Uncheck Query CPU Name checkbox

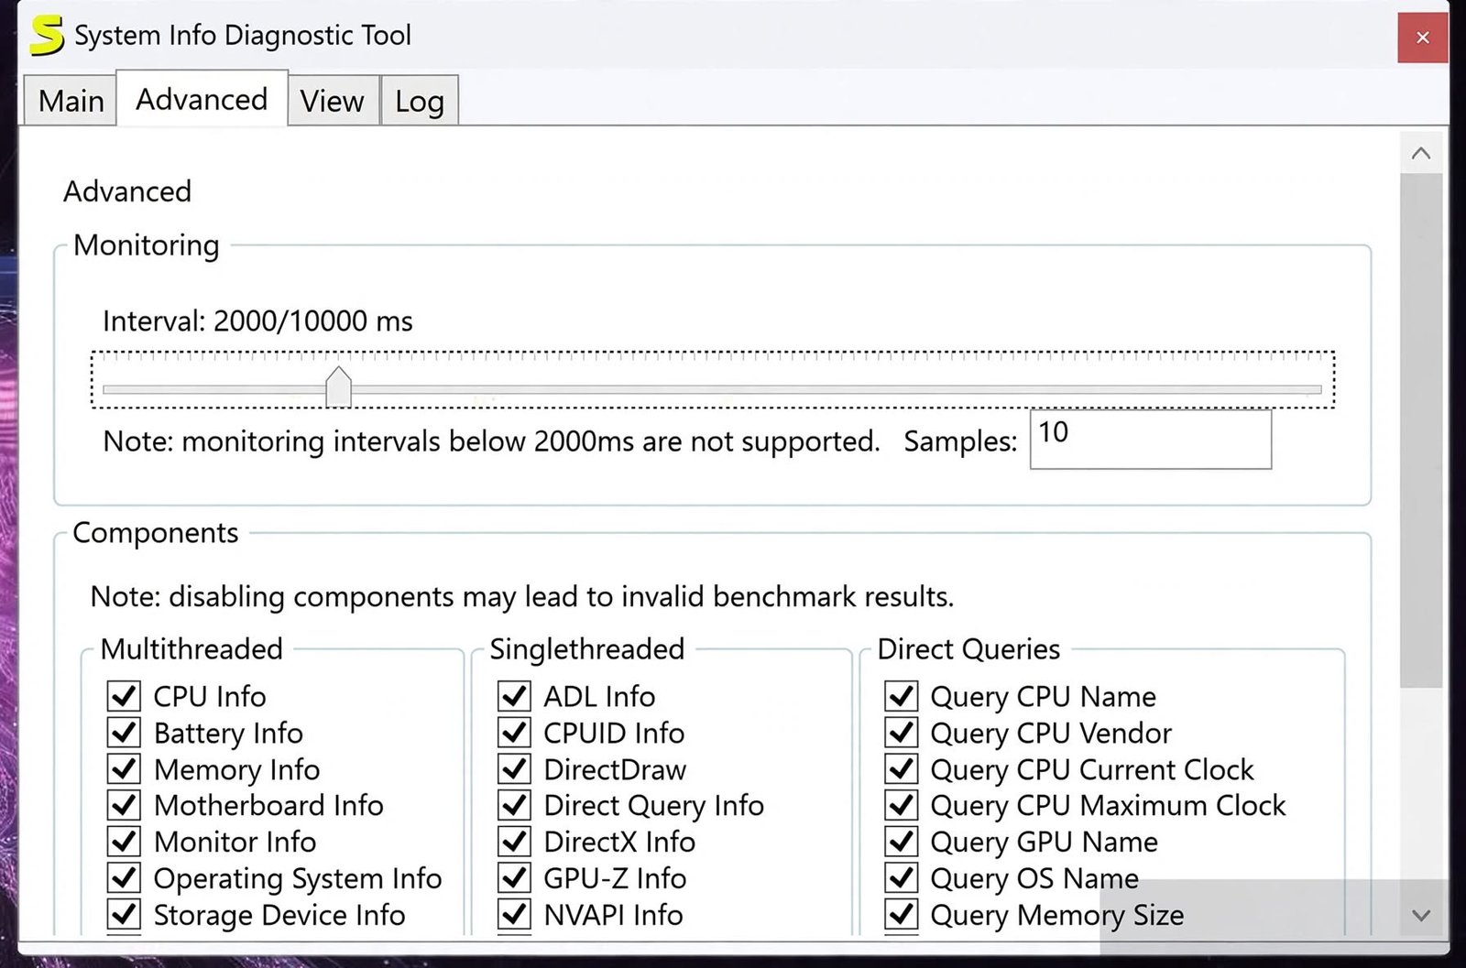point(902,696)
